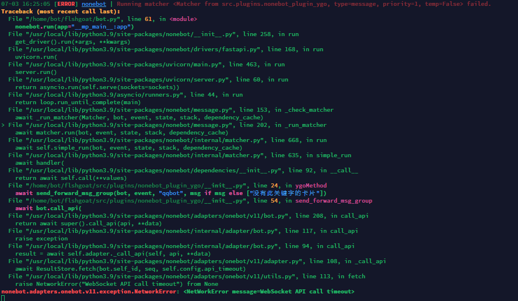Click the nonebot_plugin_ygo line 24 ygoMethod entry
This screenshot has width=518, height=301.
(167, 186)
